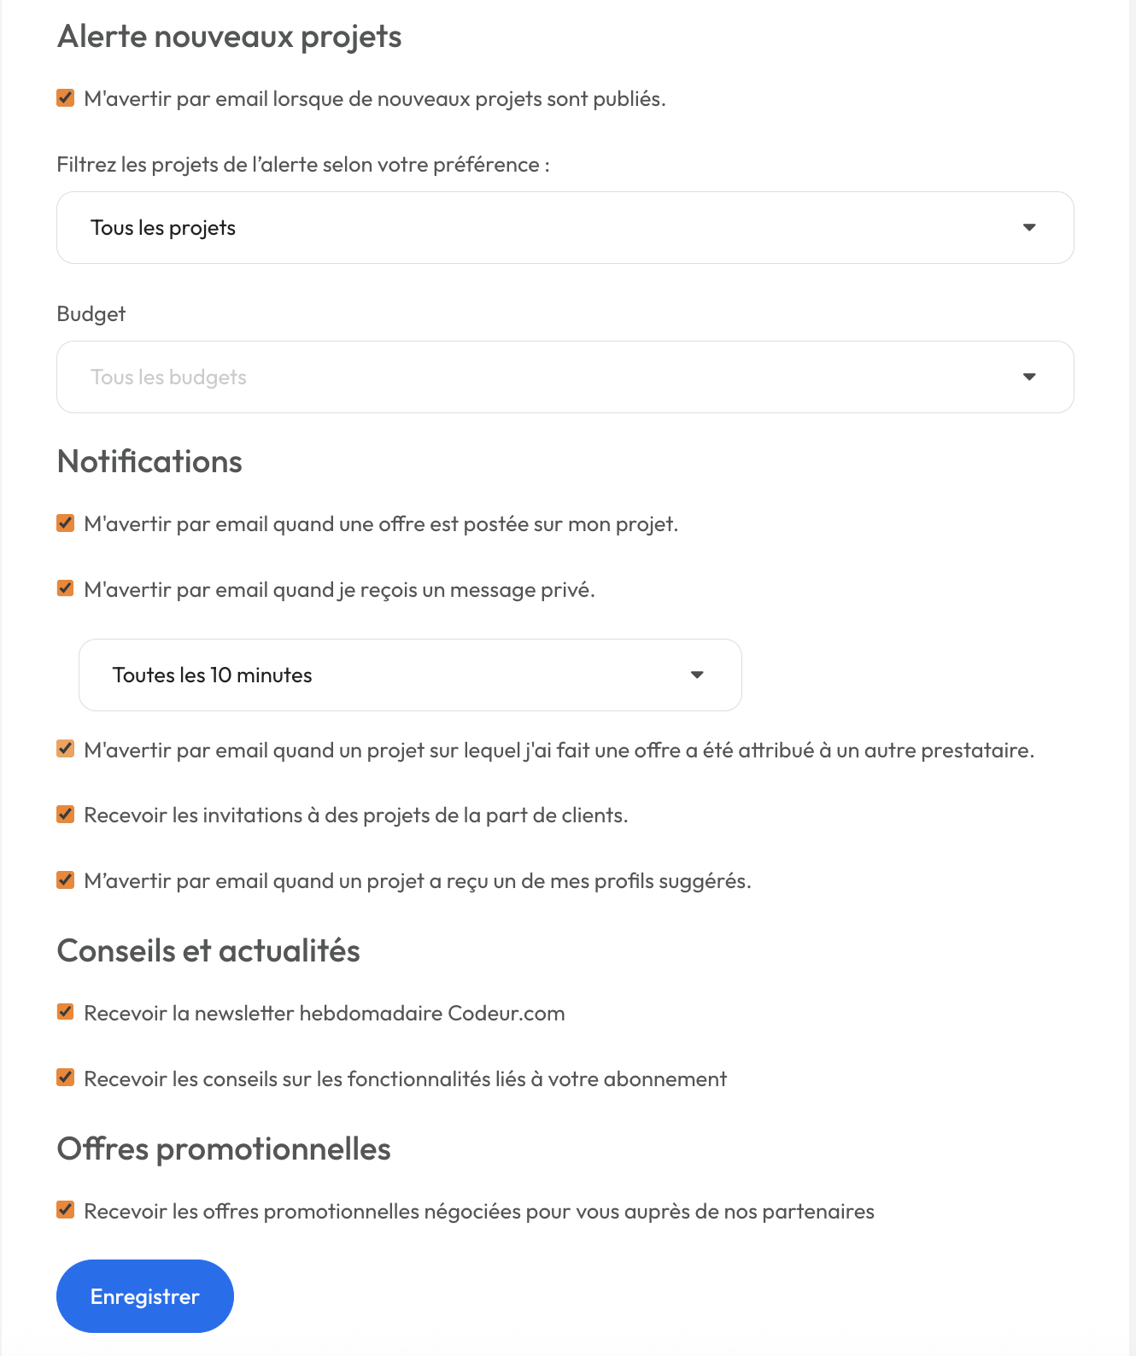Click the client invitations label text
This screenshot has height=1356, width=1136.
[356, 815]
